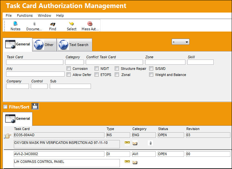Click the Skill input field
The image size is (232, 169).
(x=201, y=62)
